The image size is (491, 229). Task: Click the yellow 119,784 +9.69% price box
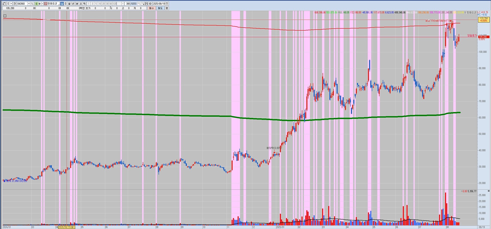click(483, 20)
